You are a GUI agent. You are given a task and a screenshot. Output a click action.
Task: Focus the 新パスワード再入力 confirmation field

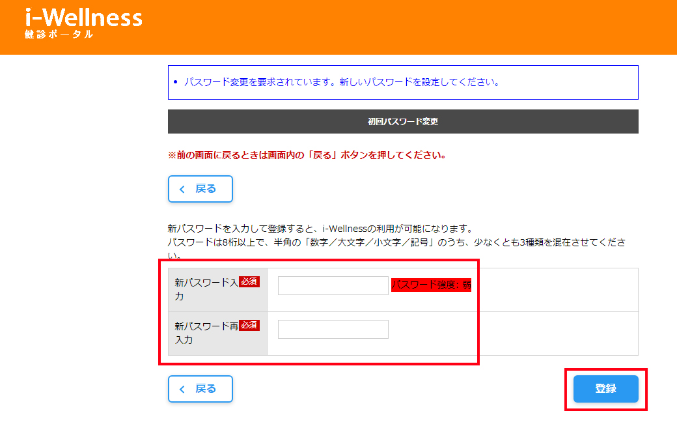pos(333,330)
